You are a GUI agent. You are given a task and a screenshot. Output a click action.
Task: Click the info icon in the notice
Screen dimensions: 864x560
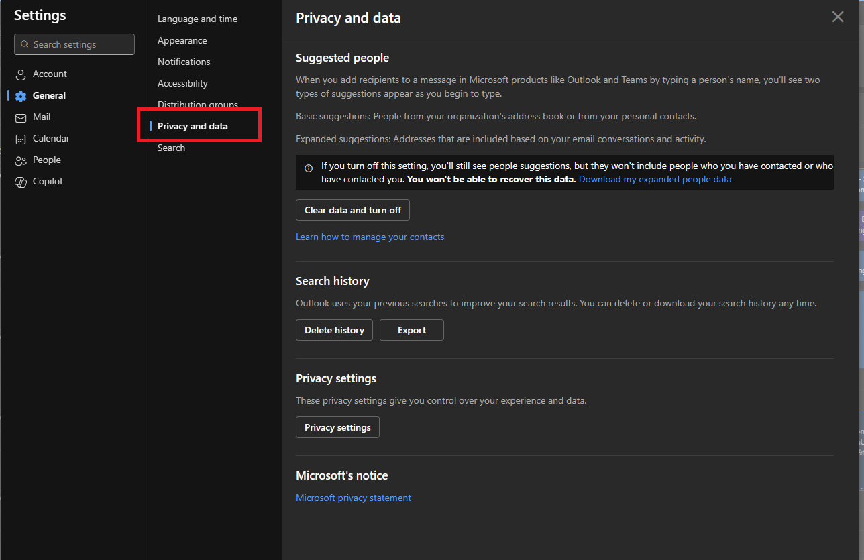[x=309, y=168]
